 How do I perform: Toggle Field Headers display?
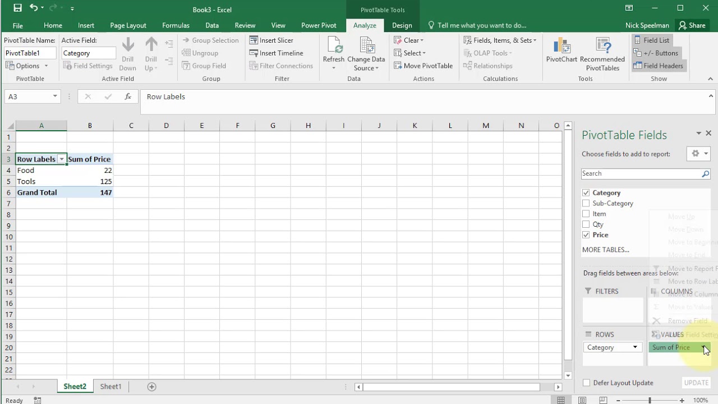click(x=659, y=66)
